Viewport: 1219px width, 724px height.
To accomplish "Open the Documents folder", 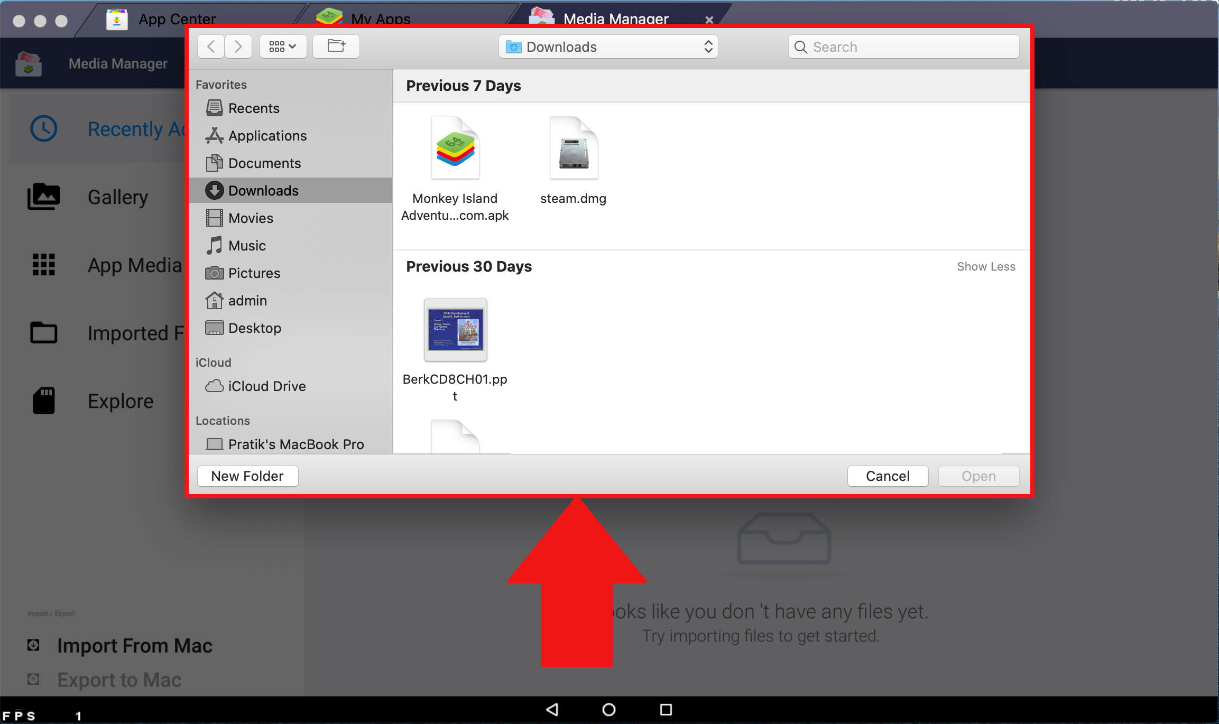I will (x=265, y=163).
